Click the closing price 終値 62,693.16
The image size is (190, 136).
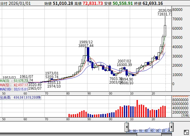click(x=149, y=3)
